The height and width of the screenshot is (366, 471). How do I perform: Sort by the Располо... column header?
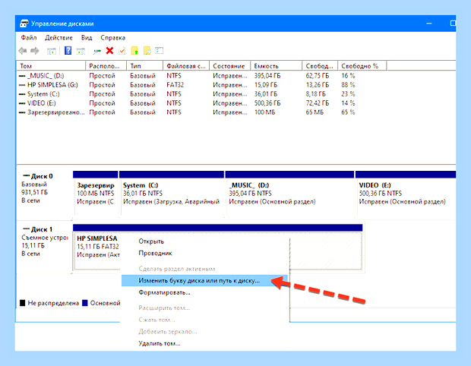(106, 66)
